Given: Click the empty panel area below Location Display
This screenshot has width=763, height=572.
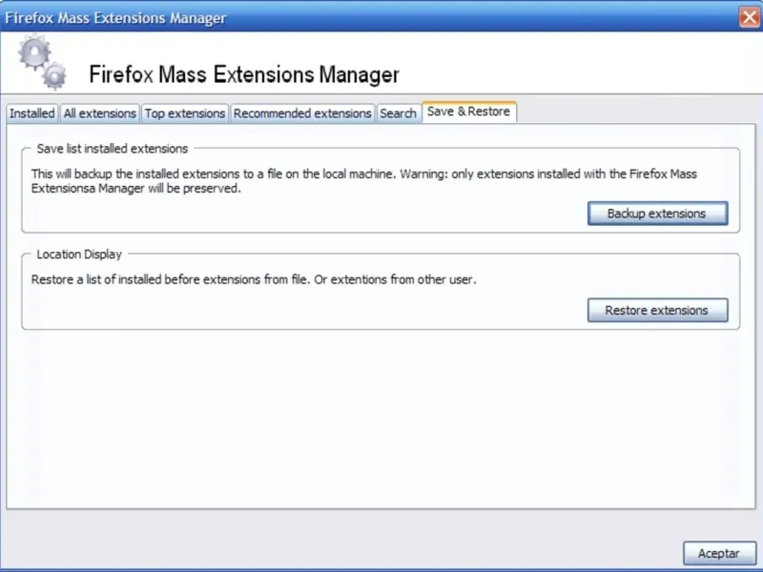Looking at the screenshot, I should tap(381, 419).
